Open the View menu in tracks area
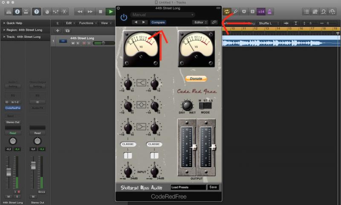The image size is (341, 205). click(106, 23)
